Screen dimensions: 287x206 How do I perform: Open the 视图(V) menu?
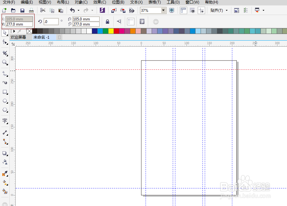tap(45, 2)
